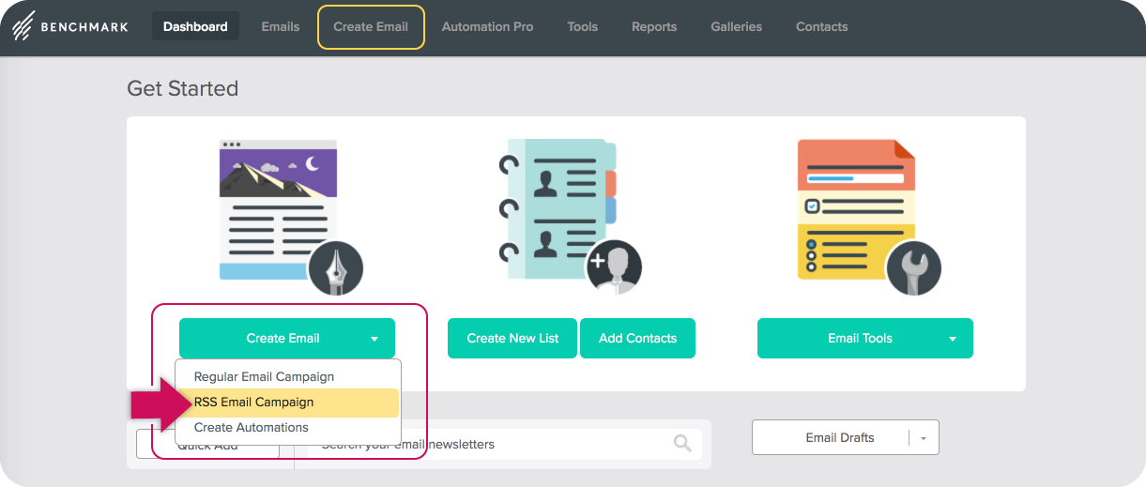Go to the Emails tab
Viewport: 1146px width, 487px height.
(281, 26)
